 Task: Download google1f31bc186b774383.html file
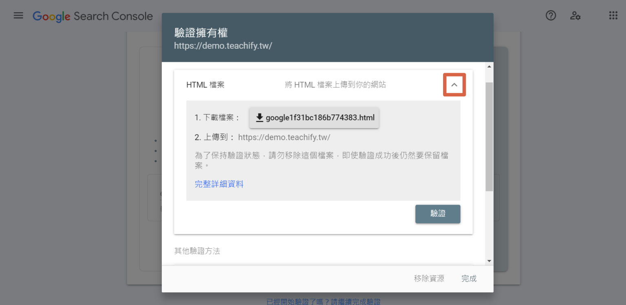click(x=314, y=118)
